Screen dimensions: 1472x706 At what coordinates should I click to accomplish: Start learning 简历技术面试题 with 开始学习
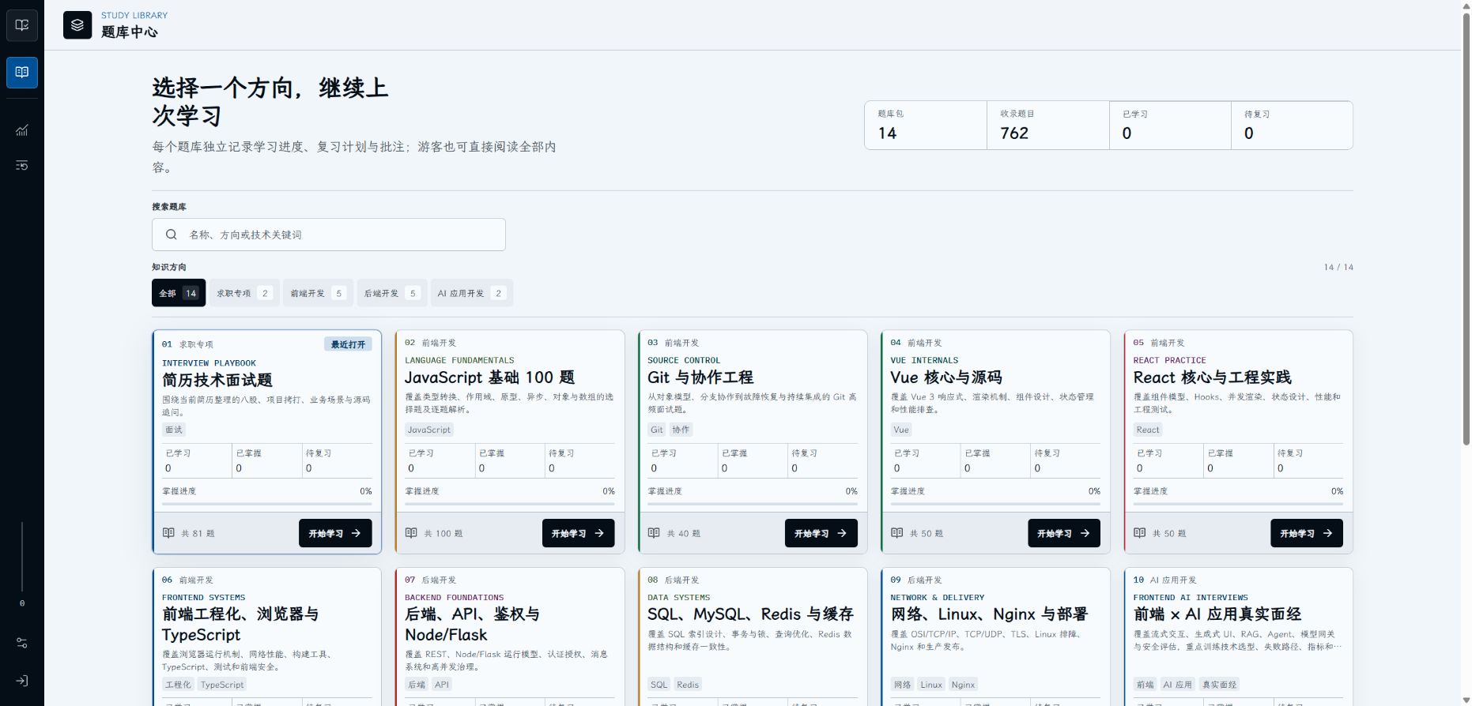pos(335,533)
